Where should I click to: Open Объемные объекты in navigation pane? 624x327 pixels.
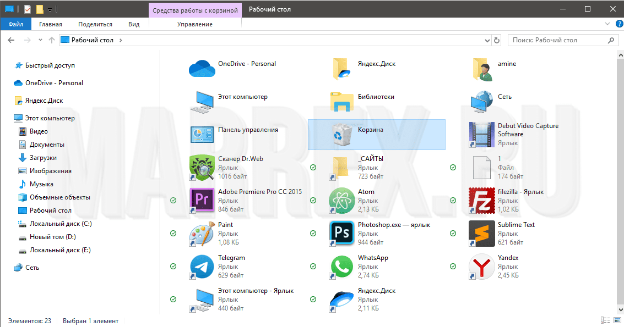tap(59, 197)
